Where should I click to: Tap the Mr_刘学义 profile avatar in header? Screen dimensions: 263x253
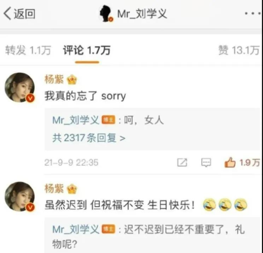point(106,13)
